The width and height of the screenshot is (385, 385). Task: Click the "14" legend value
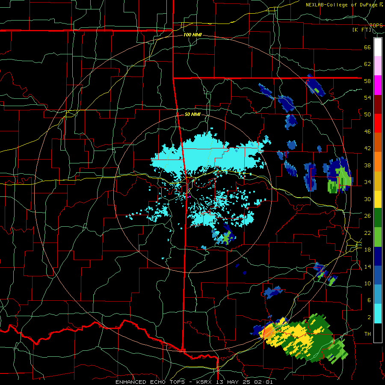tap(367, 267)
